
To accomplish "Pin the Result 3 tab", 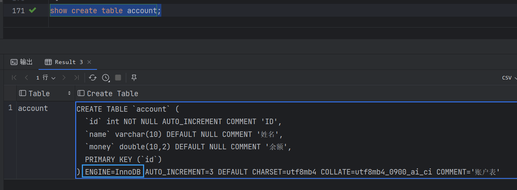I will [x=134, y=78].
